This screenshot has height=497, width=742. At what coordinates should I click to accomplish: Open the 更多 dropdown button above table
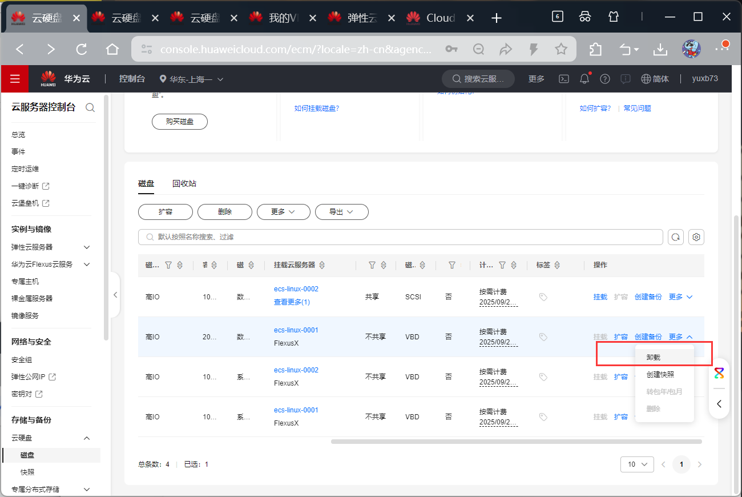pos(284,211)
